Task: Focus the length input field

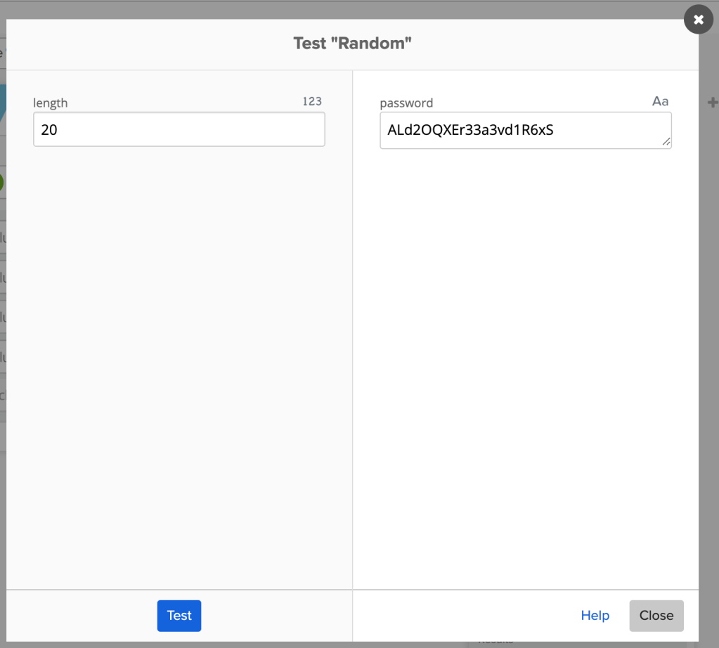Action: (x=179, y=130)
